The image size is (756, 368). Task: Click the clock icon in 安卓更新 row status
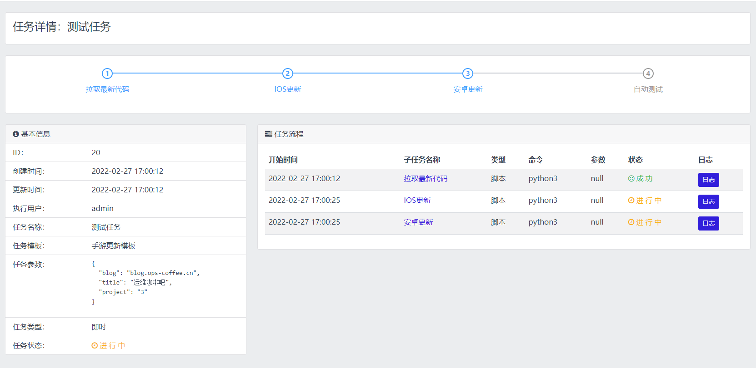631,222
